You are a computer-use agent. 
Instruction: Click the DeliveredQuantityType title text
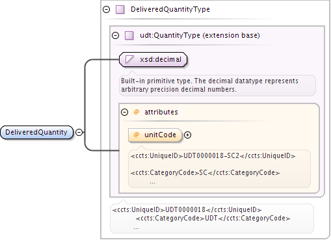point(170,9)
